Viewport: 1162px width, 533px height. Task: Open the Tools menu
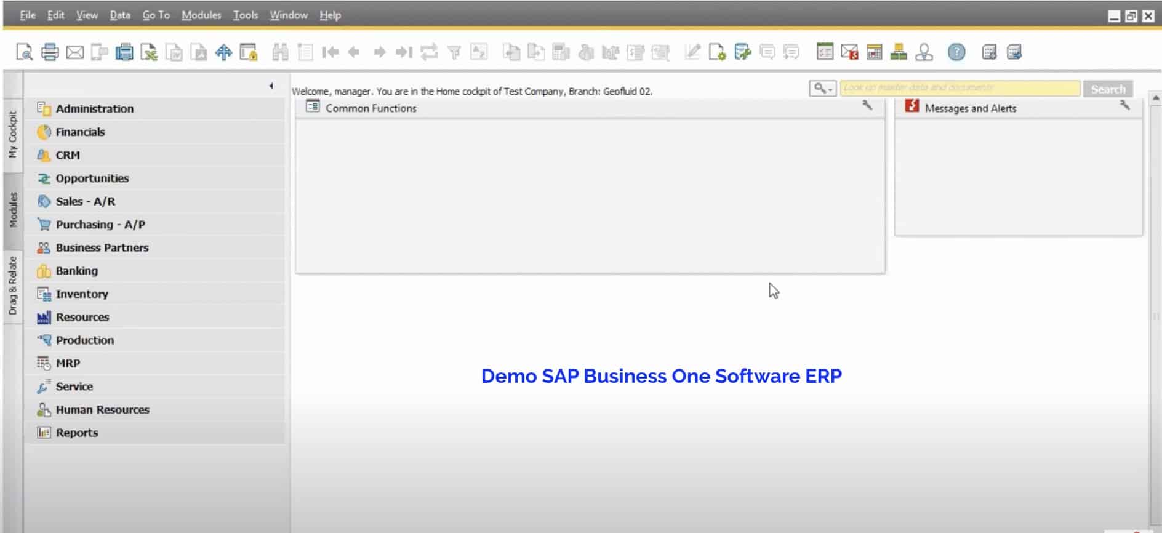[246, 15]
